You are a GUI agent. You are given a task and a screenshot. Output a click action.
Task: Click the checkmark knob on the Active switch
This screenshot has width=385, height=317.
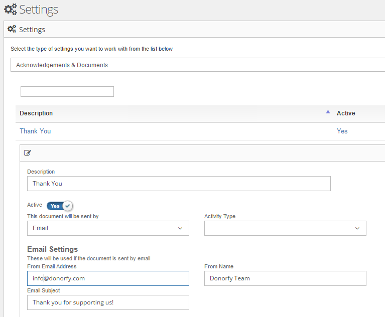[67, 206]
